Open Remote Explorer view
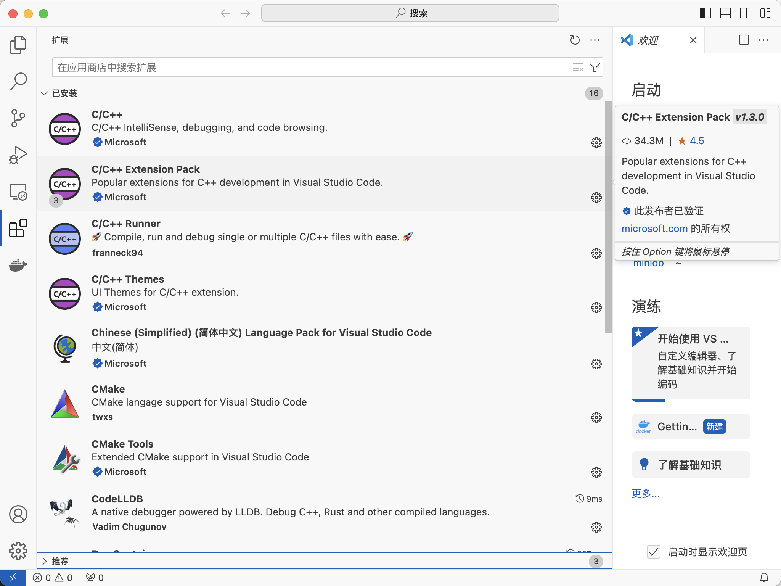The image size is (781, 586). tap(18, 192)
